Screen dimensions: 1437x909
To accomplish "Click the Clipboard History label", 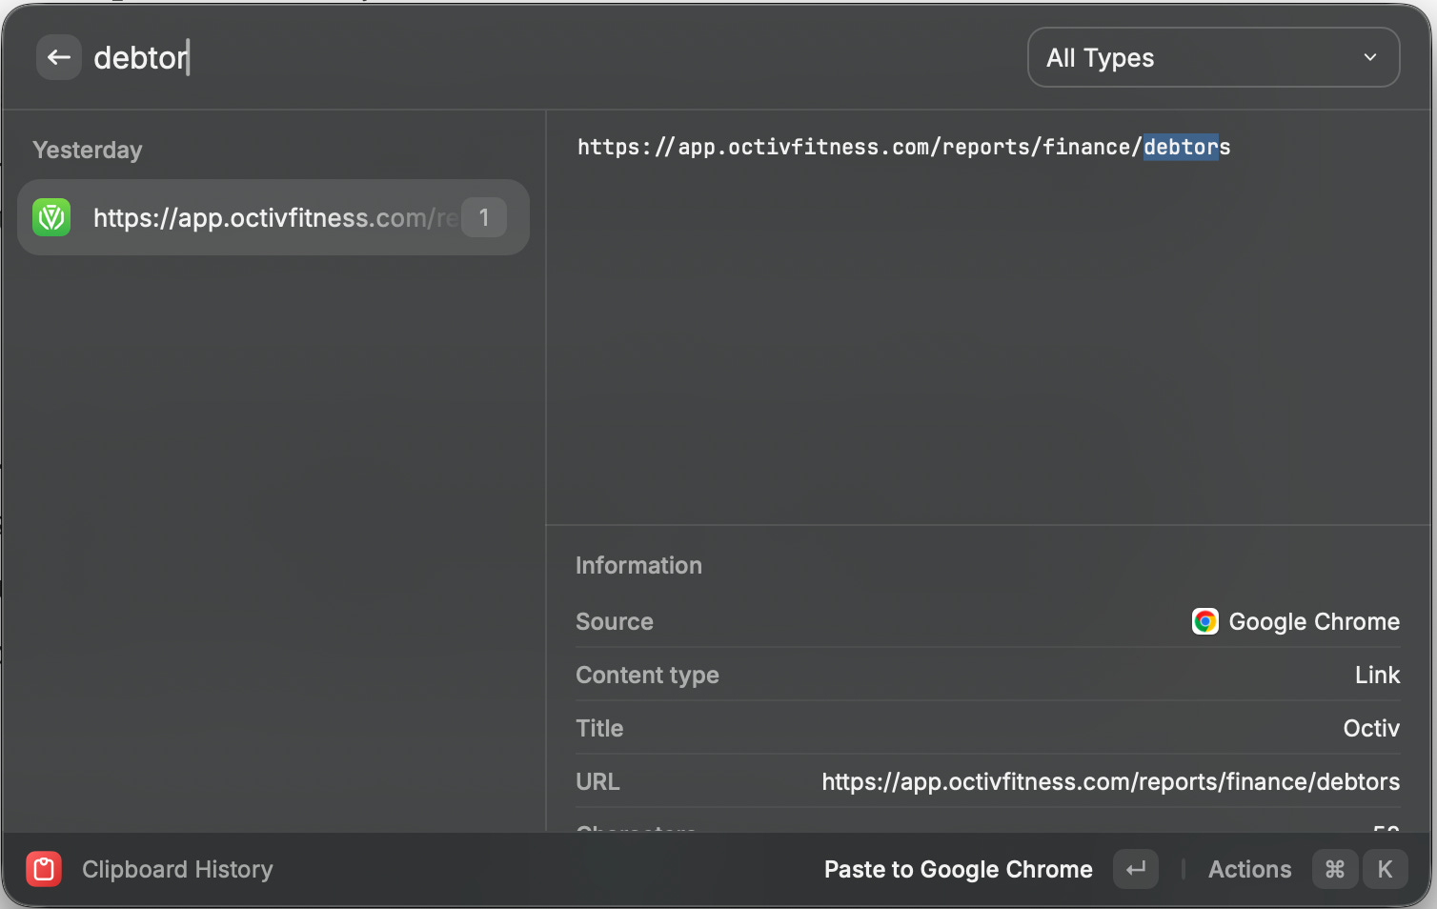I will pos(177,869).
